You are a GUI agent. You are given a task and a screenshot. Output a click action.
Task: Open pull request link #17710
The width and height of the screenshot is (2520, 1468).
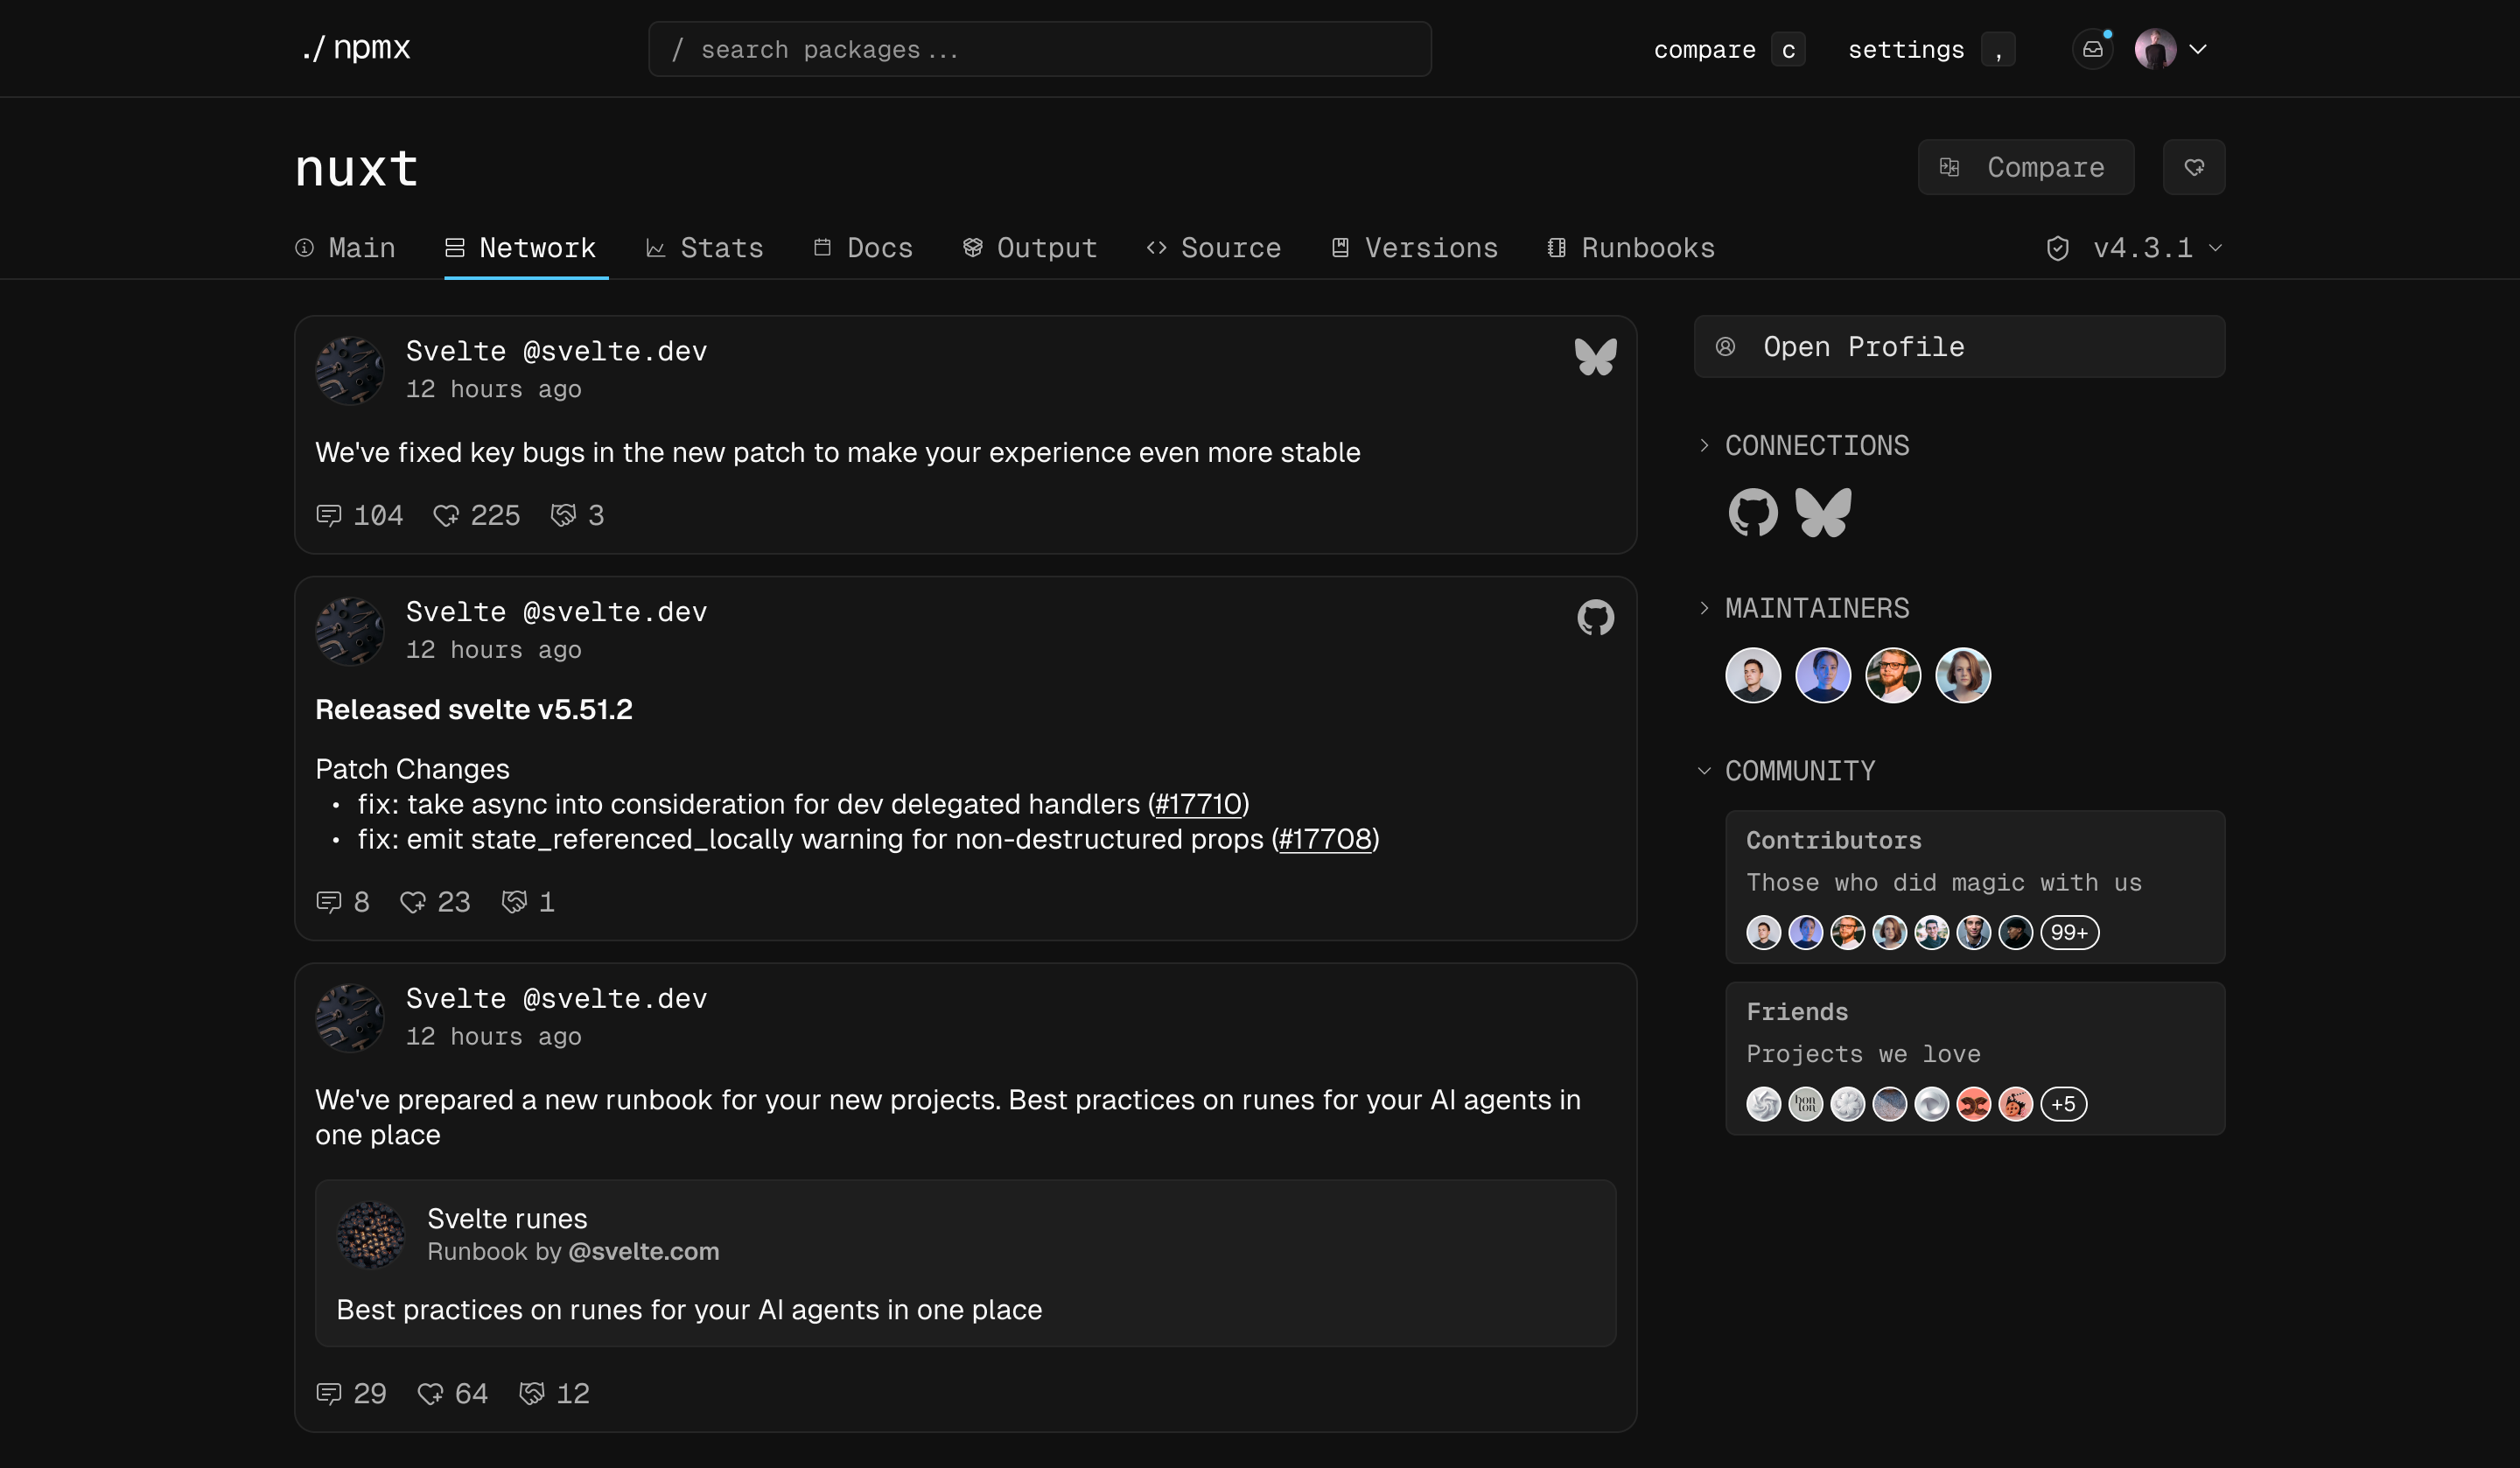1198,804
